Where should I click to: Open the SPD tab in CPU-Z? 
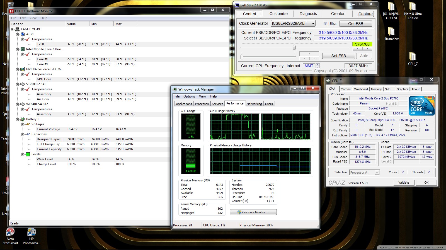[388, 89]
